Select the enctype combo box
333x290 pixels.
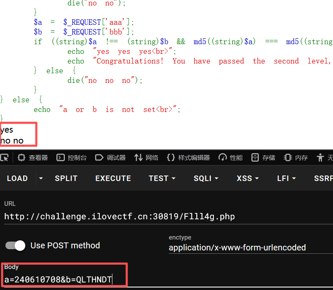coord(251,247)
